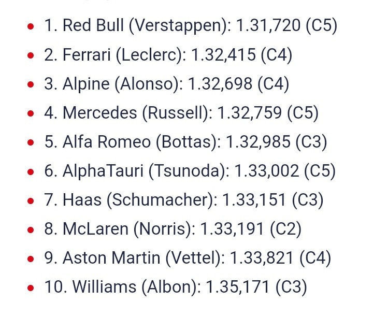
Task: Click the red bullet beside Ferrari
Action: click(31, 55)
